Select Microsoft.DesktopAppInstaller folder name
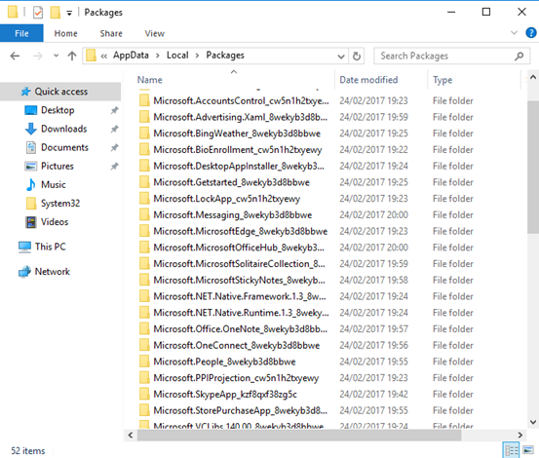Image resolution: width=539 pixels, height=458 pixels. coord(239,166)
